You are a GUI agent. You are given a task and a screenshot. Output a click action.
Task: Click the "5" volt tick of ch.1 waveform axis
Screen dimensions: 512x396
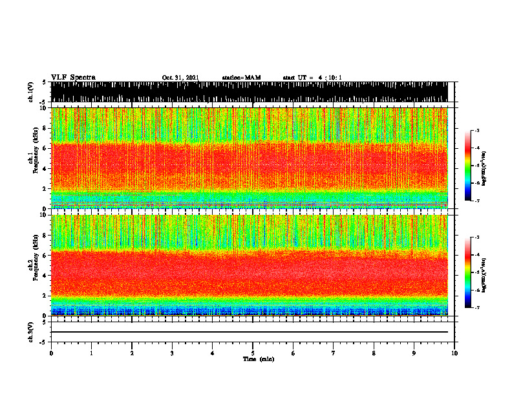tap(44, 82)
